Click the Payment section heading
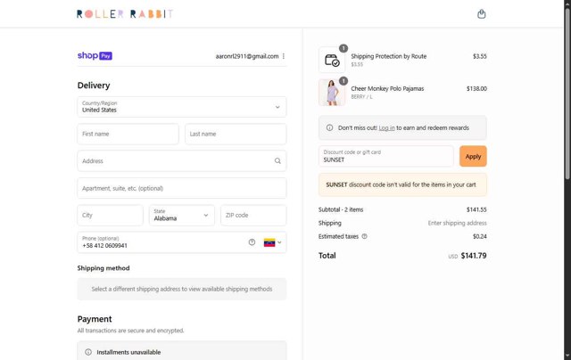 coord(95,319)
